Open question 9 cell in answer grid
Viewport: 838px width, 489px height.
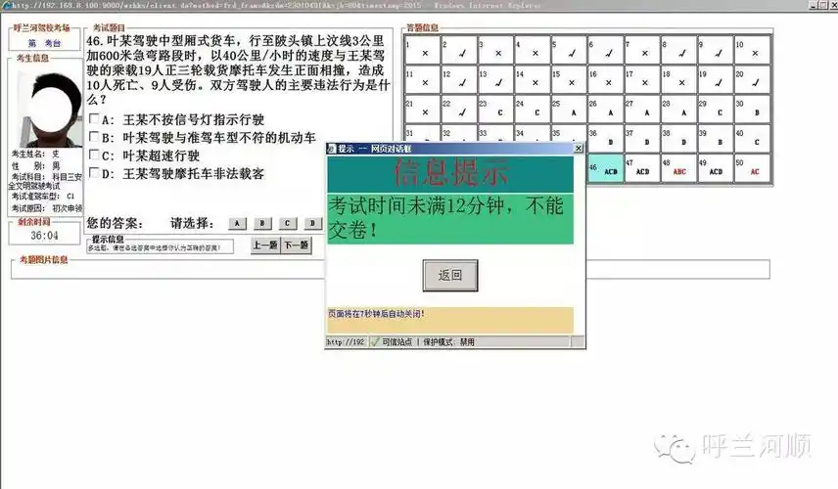point(715,50)
